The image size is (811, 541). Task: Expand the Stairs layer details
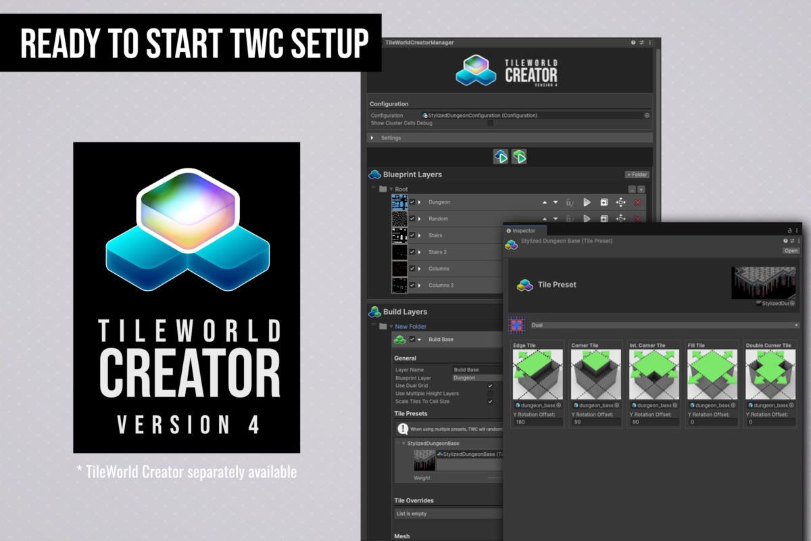[x=420, y=235]
